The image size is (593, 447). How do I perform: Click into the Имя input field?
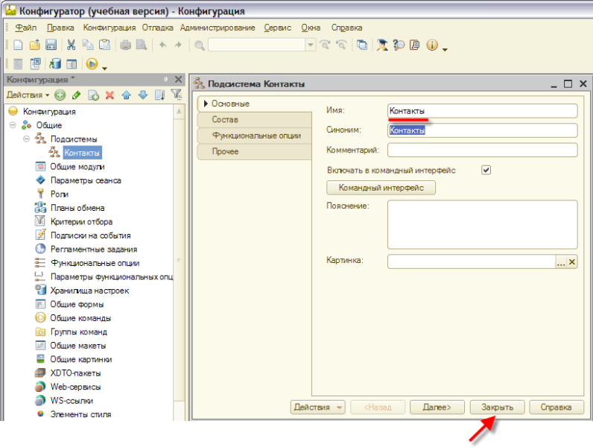pyautogui.click(x=482, y=111)
